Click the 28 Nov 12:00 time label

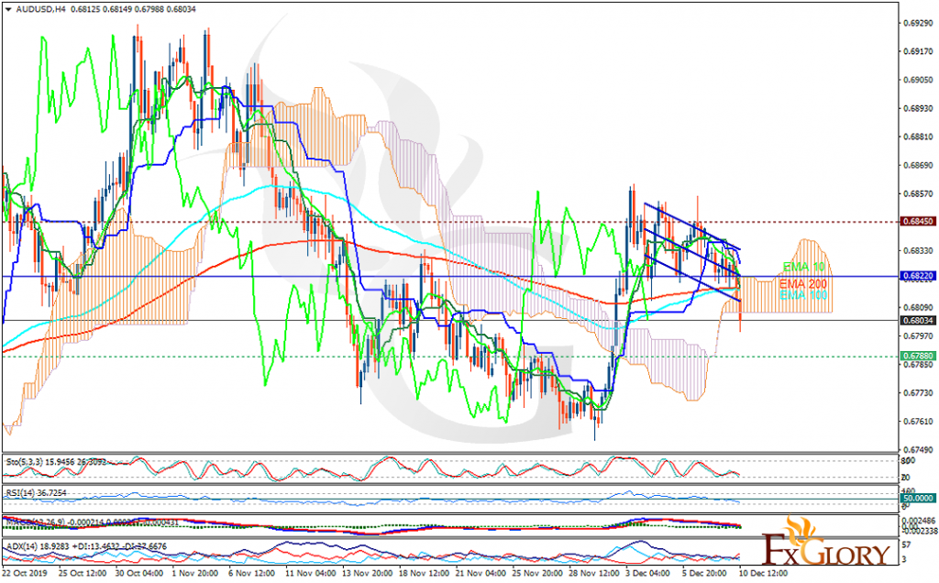(594, 573)
